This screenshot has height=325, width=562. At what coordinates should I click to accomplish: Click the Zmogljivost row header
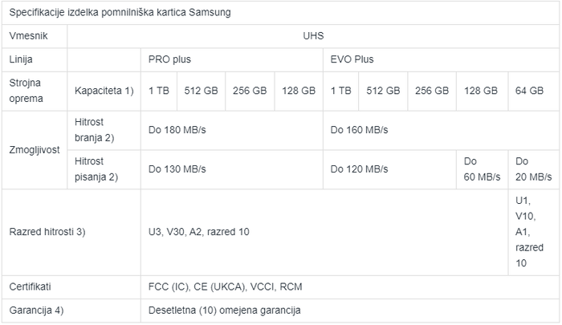pyautogui.click(x=35, y=150)
